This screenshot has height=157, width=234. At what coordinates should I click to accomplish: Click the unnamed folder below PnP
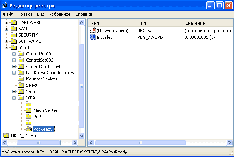click(x=28, y=123)
